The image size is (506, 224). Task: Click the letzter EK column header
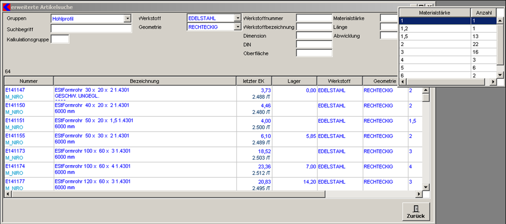(253, 81)
